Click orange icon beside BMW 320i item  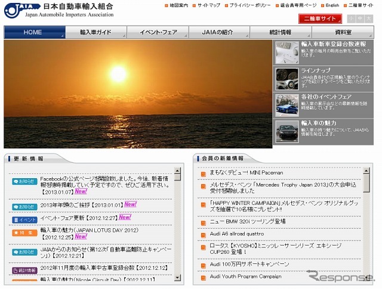point(204,223)
